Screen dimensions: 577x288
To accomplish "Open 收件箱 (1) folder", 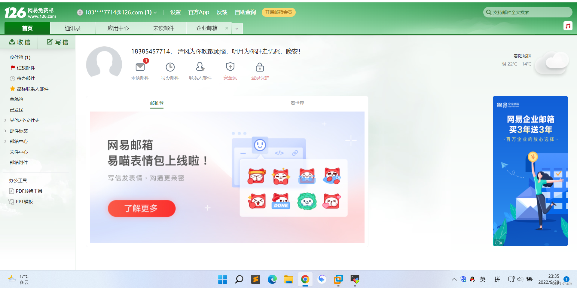I will [x=20, y=57].
